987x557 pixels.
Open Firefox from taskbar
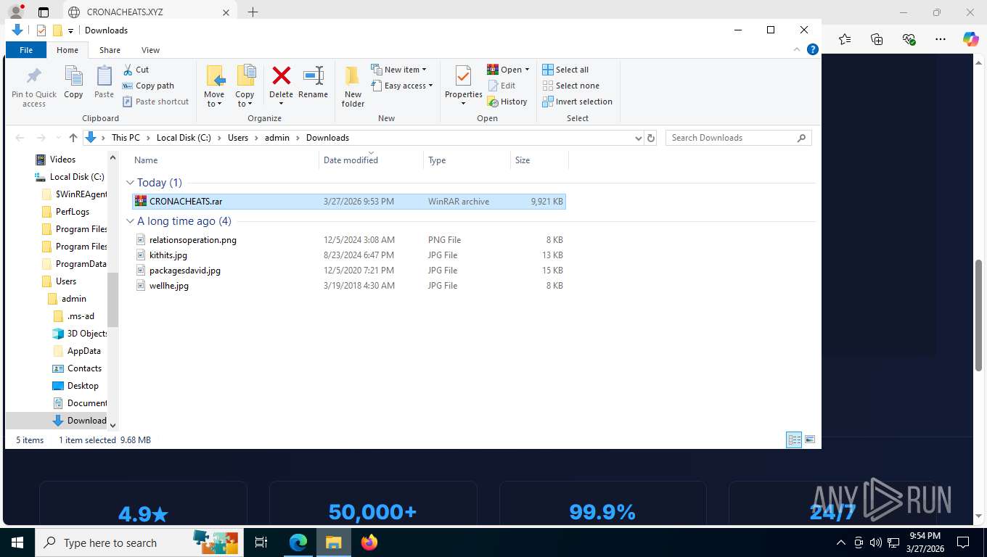[x=369, y=542]
